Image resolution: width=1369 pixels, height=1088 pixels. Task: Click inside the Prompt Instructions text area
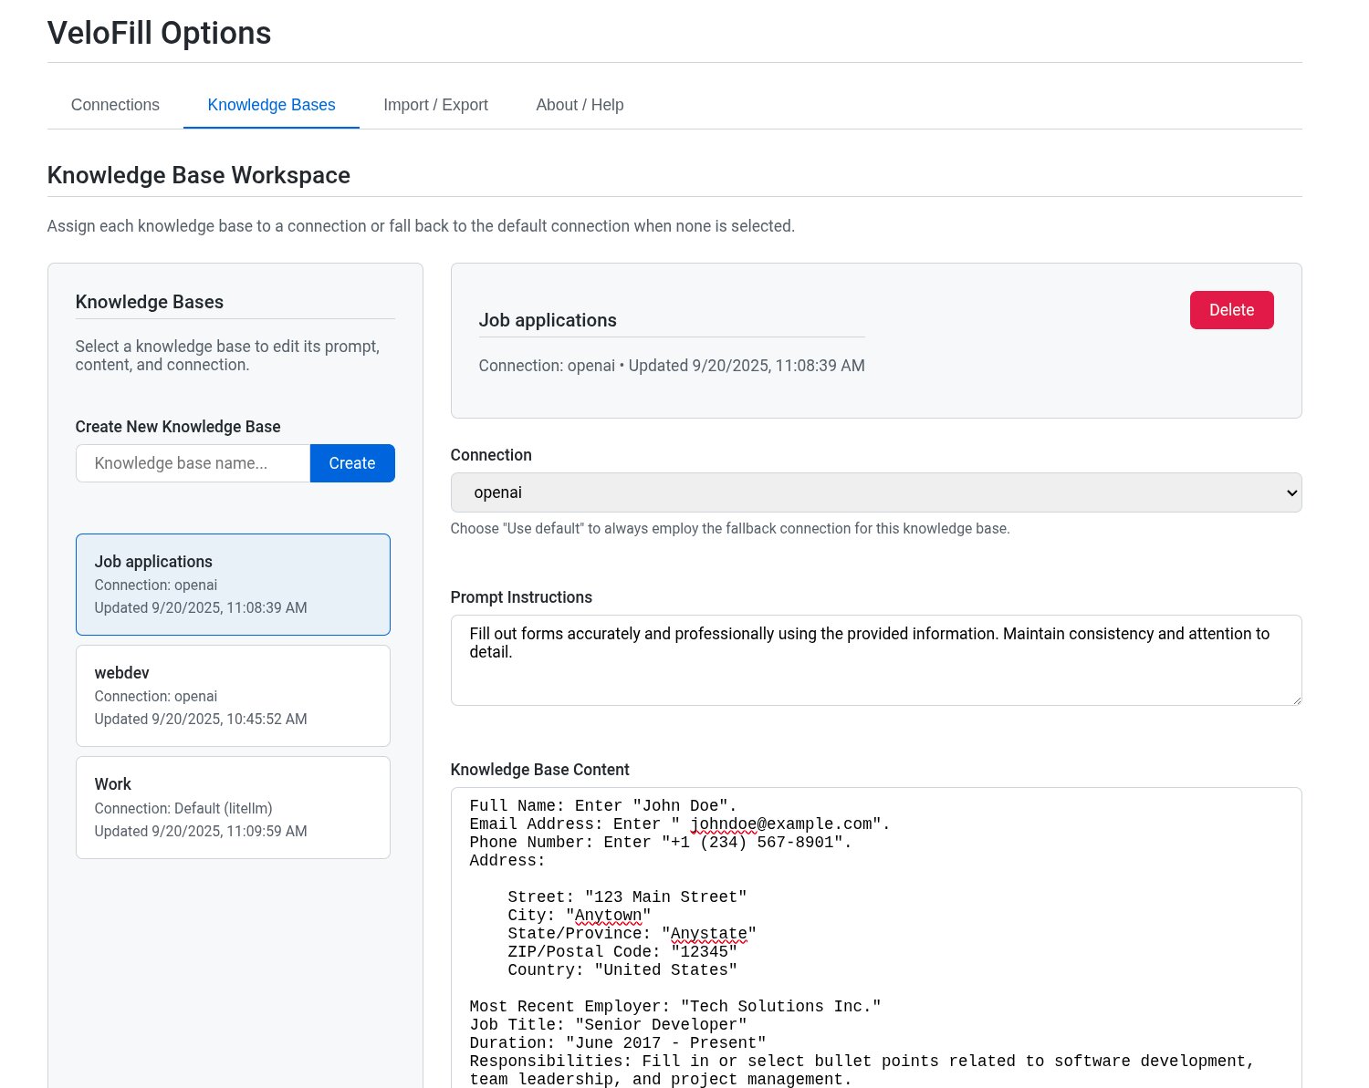(876, 660)
